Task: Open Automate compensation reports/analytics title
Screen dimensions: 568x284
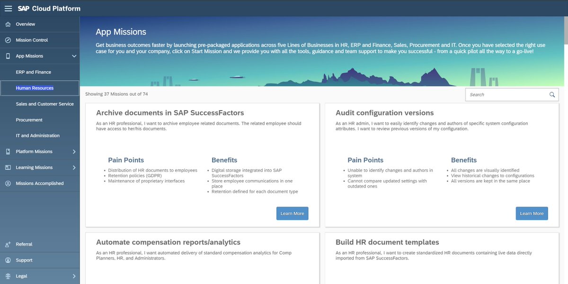Action: [x=168, y=242]
